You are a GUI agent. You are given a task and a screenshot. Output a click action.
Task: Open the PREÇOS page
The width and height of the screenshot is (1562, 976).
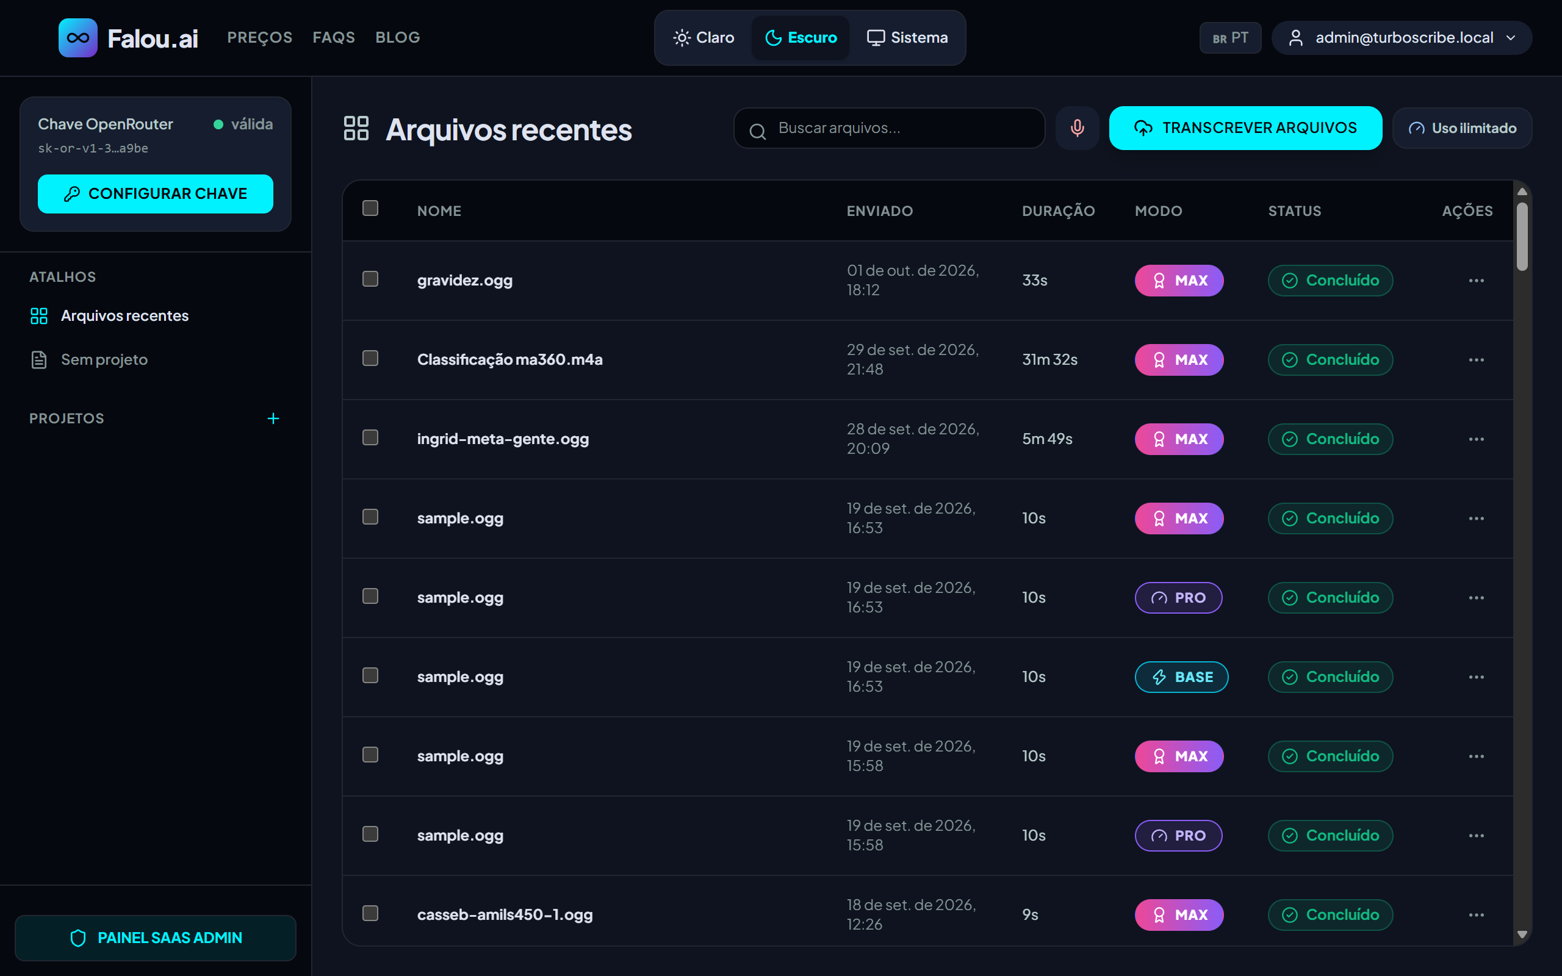pyautogui.click(x=259, y=37)
